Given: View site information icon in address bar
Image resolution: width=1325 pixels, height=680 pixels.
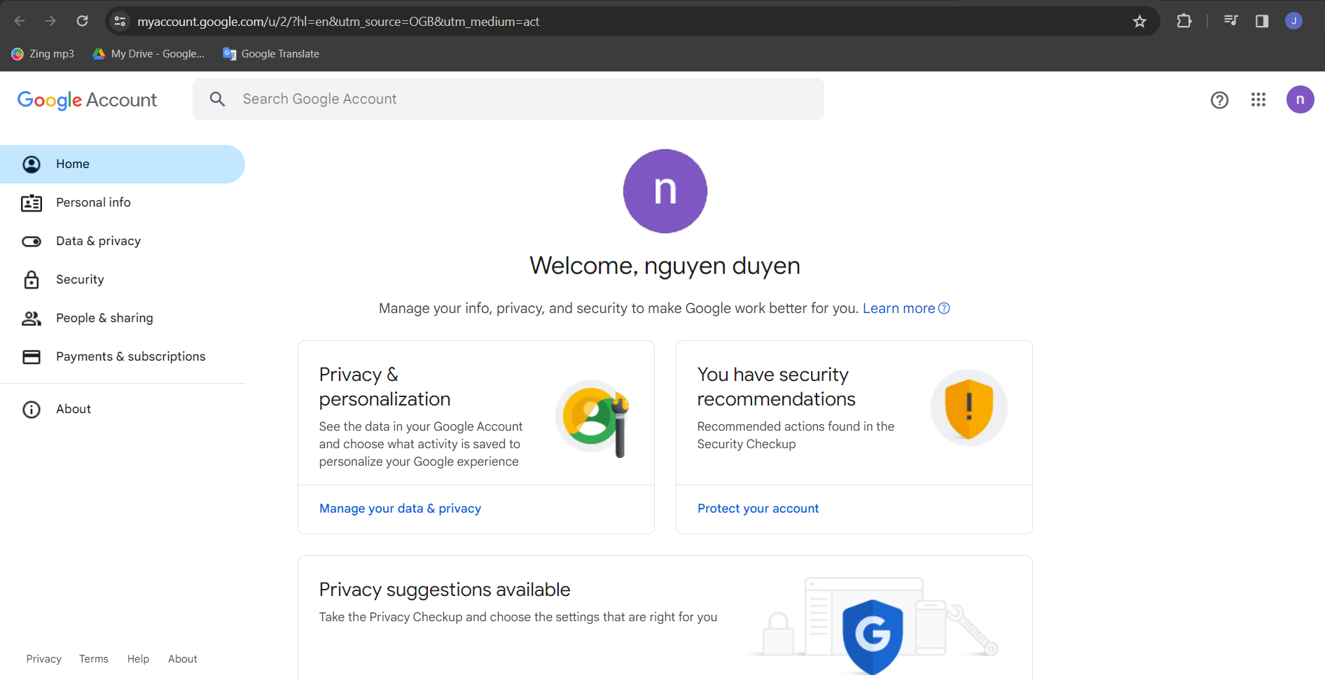Looking at the screenshot, I should (x=120, y=22).
